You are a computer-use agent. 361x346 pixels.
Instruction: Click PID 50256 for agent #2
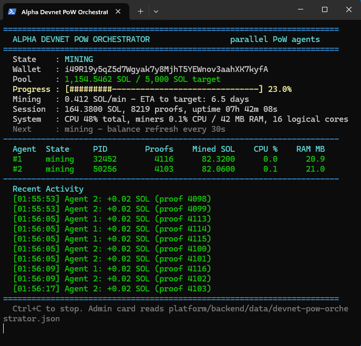[105, 169]
